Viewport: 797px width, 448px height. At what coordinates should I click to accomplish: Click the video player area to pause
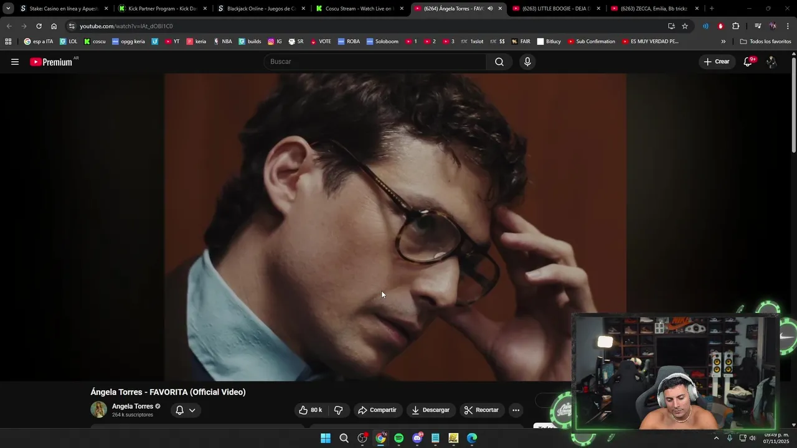(395, 227)
